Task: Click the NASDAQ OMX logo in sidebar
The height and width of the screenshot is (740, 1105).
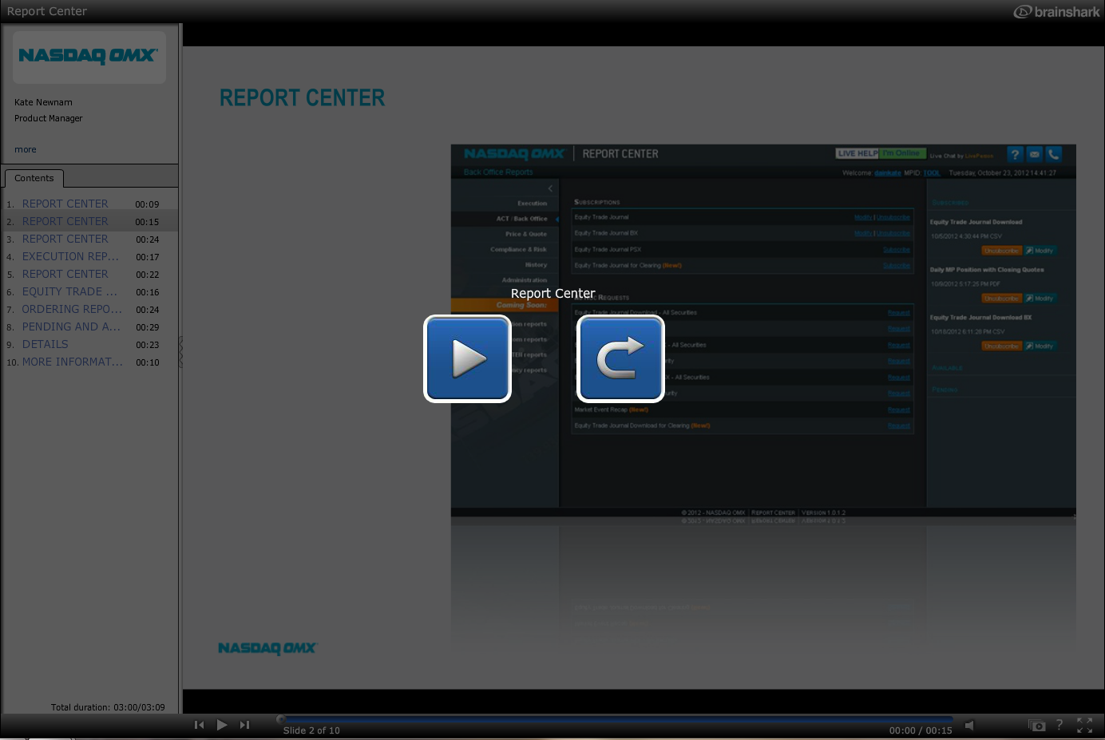Action: point(89,56)
